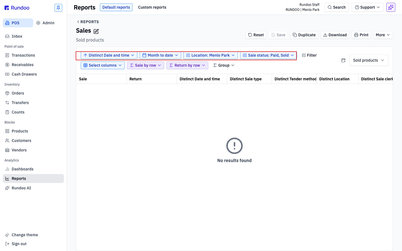Print the report

click(x=361, y=35)
